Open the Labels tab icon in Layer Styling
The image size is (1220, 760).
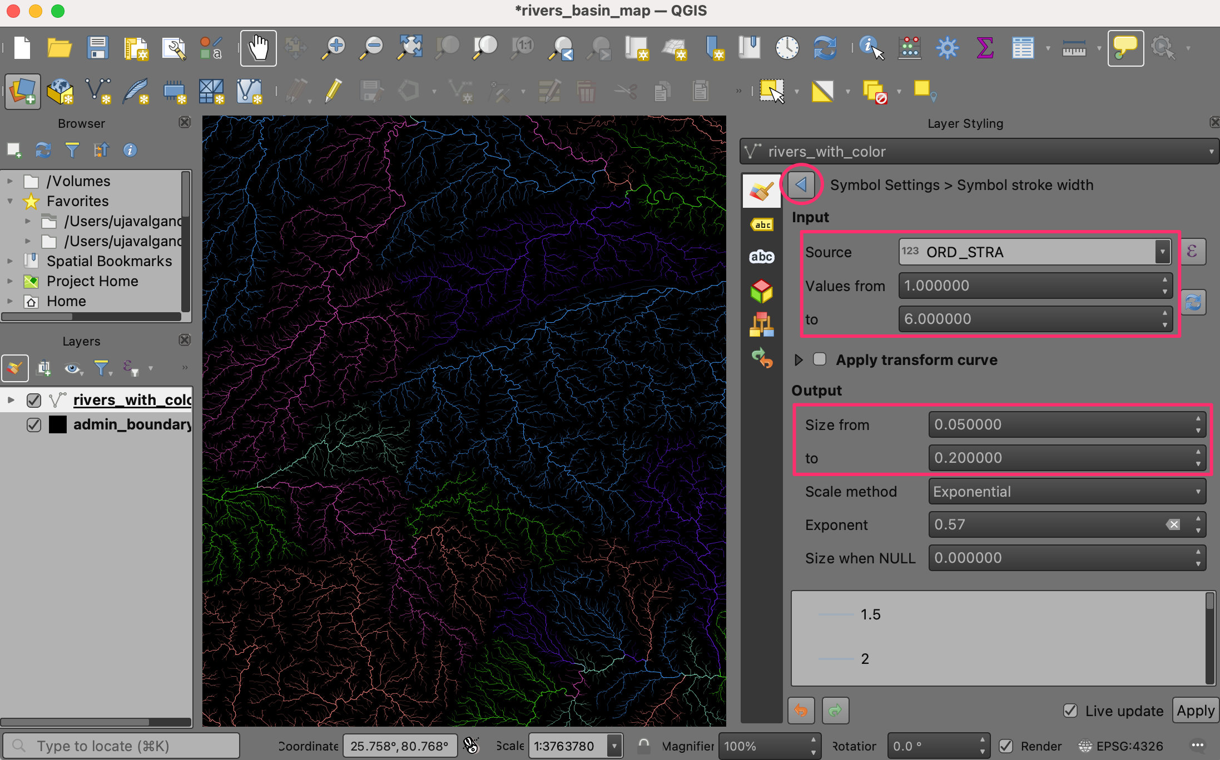point(761,224)
